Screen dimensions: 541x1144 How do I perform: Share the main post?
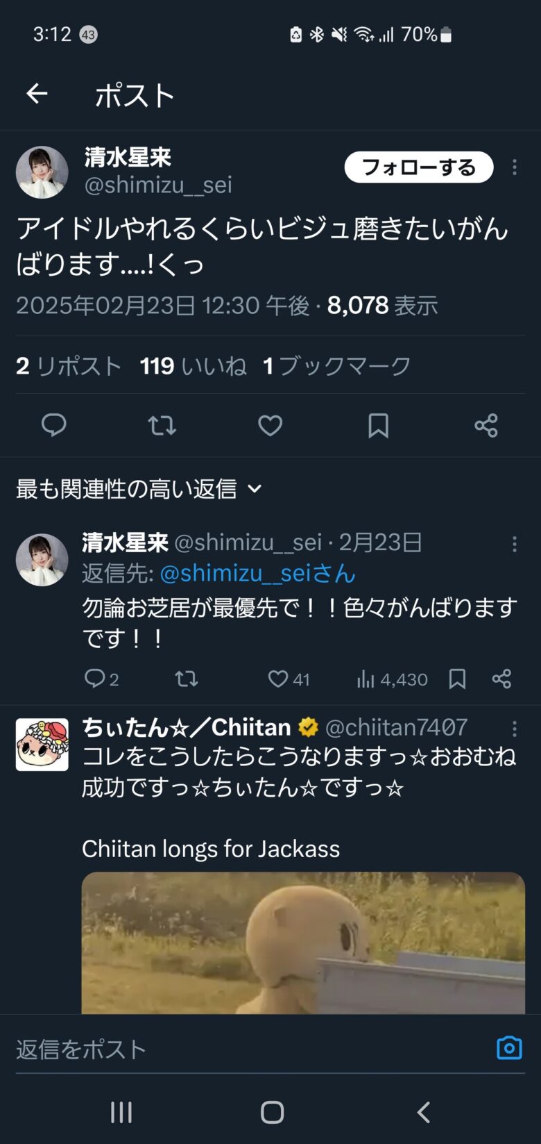click(486, 425)
